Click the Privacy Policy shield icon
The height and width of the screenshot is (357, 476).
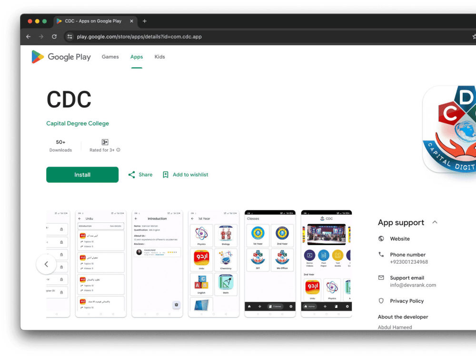pyautogui.click(x=381, y=300)
